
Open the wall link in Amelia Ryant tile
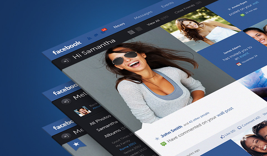(x=255, y=3)
